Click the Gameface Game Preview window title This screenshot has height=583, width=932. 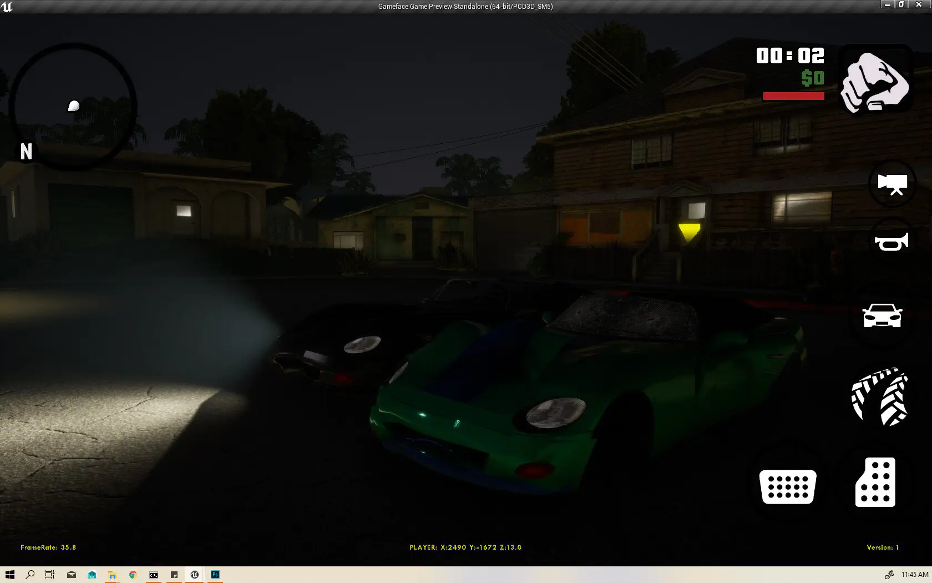coord(465,7)
